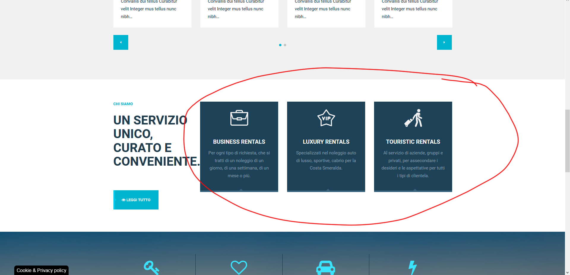Click the tourist with luggage icon
570x275 pixels.
[413, 118]
